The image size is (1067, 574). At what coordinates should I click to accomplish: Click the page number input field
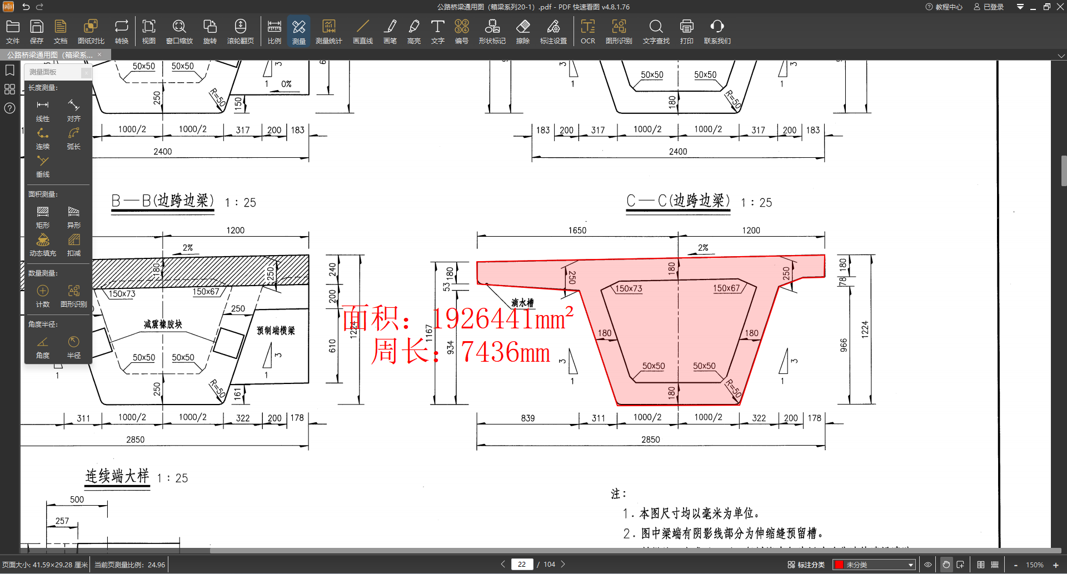[x=522, y=564]
